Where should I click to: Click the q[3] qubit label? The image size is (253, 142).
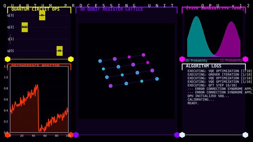(10, 15)
